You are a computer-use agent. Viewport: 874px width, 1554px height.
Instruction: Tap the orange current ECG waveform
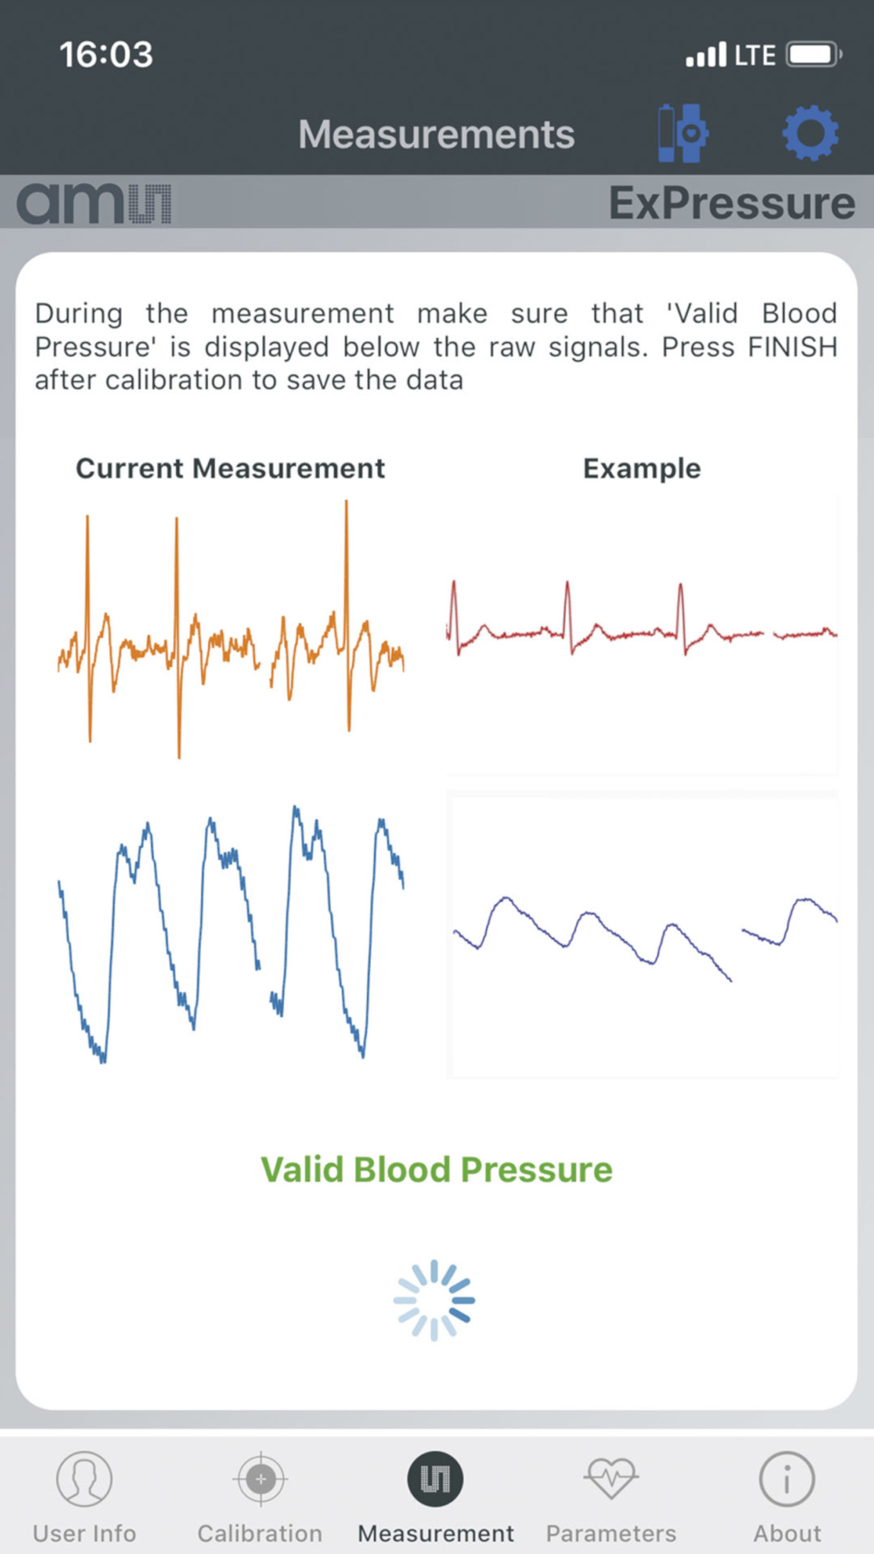231,629
